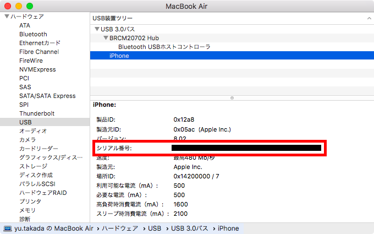Click the USB装置ツリー column header
374x234 pixels.
click(x=232, y=18)
